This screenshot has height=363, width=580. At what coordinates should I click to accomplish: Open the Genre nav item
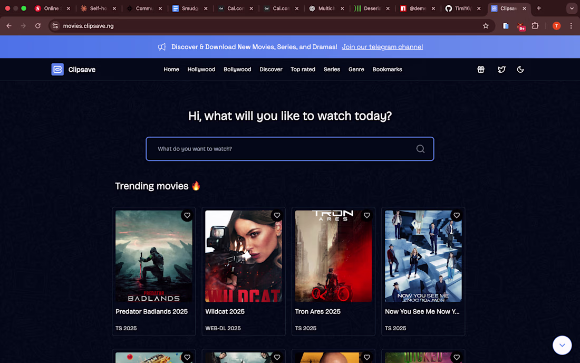[x=356, y=69]
